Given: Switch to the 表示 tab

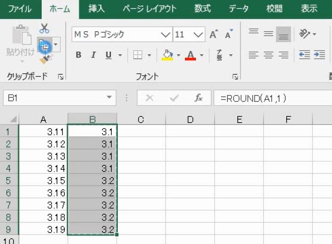Looking at the screenshot, I should pos(309,9).
